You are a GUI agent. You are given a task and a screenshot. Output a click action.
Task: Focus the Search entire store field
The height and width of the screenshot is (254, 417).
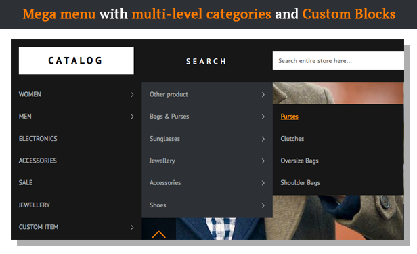pyautogui.click(x=338, y=61)
